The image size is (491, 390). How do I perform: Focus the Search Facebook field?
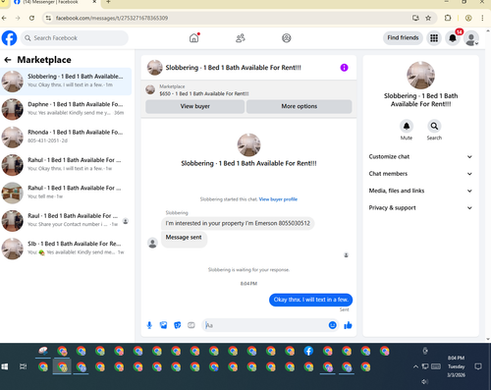coord(75,38)
